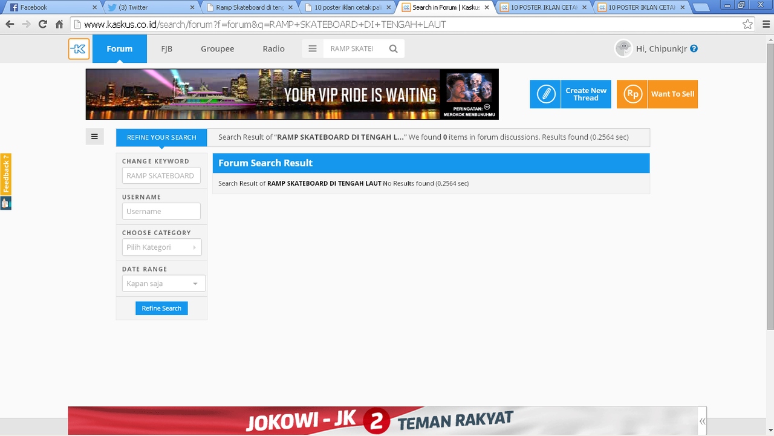This screenshot has width=774, height=436.
Task: Click the Forum Search Result heading
Action: [265, 163]
